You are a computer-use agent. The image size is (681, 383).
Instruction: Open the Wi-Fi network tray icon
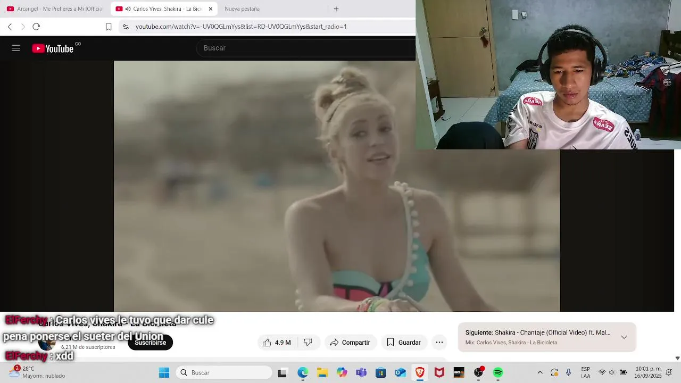click(x=602, y=372)
